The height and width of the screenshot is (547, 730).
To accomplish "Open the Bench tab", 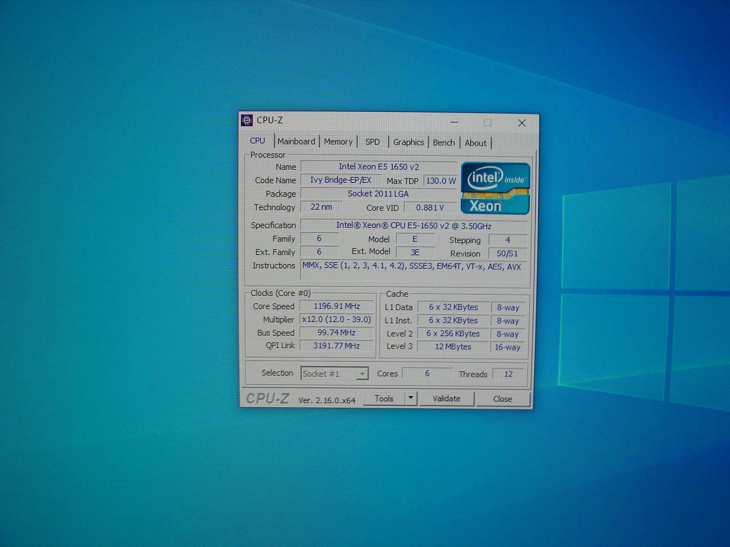I will [x=444, y=143].
